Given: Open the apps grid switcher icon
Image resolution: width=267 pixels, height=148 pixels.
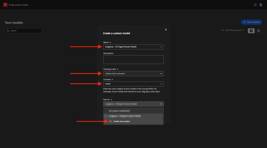Looking at the screenshot, I should [255, 5].
